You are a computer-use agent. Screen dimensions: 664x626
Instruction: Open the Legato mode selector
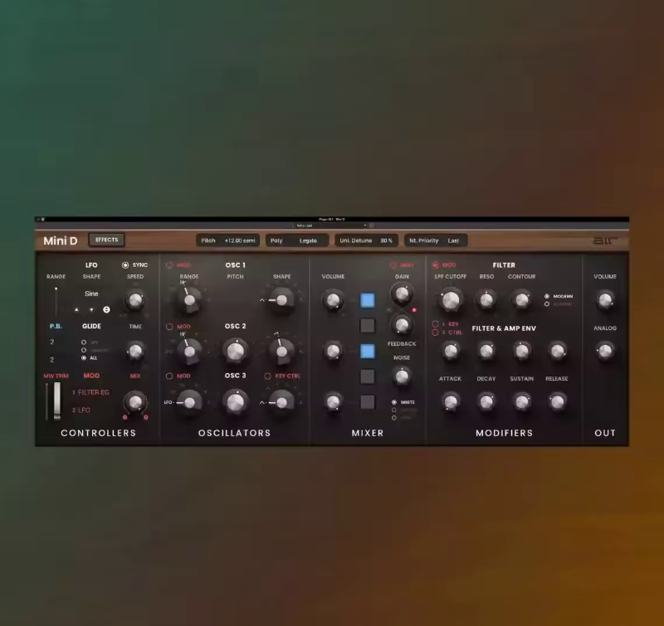[308, 240]
